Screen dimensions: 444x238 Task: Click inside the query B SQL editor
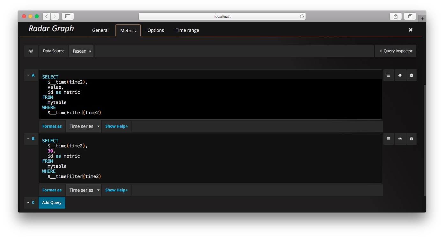211,158
